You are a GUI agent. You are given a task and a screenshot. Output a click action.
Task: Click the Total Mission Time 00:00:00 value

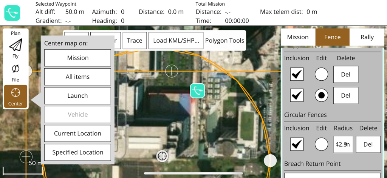coord(237,21)
